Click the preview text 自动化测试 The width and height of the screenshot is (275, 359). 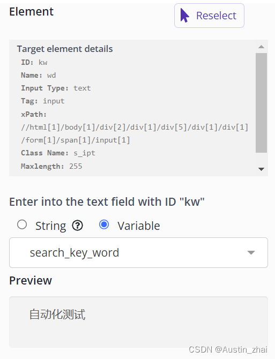click(57, 314)
